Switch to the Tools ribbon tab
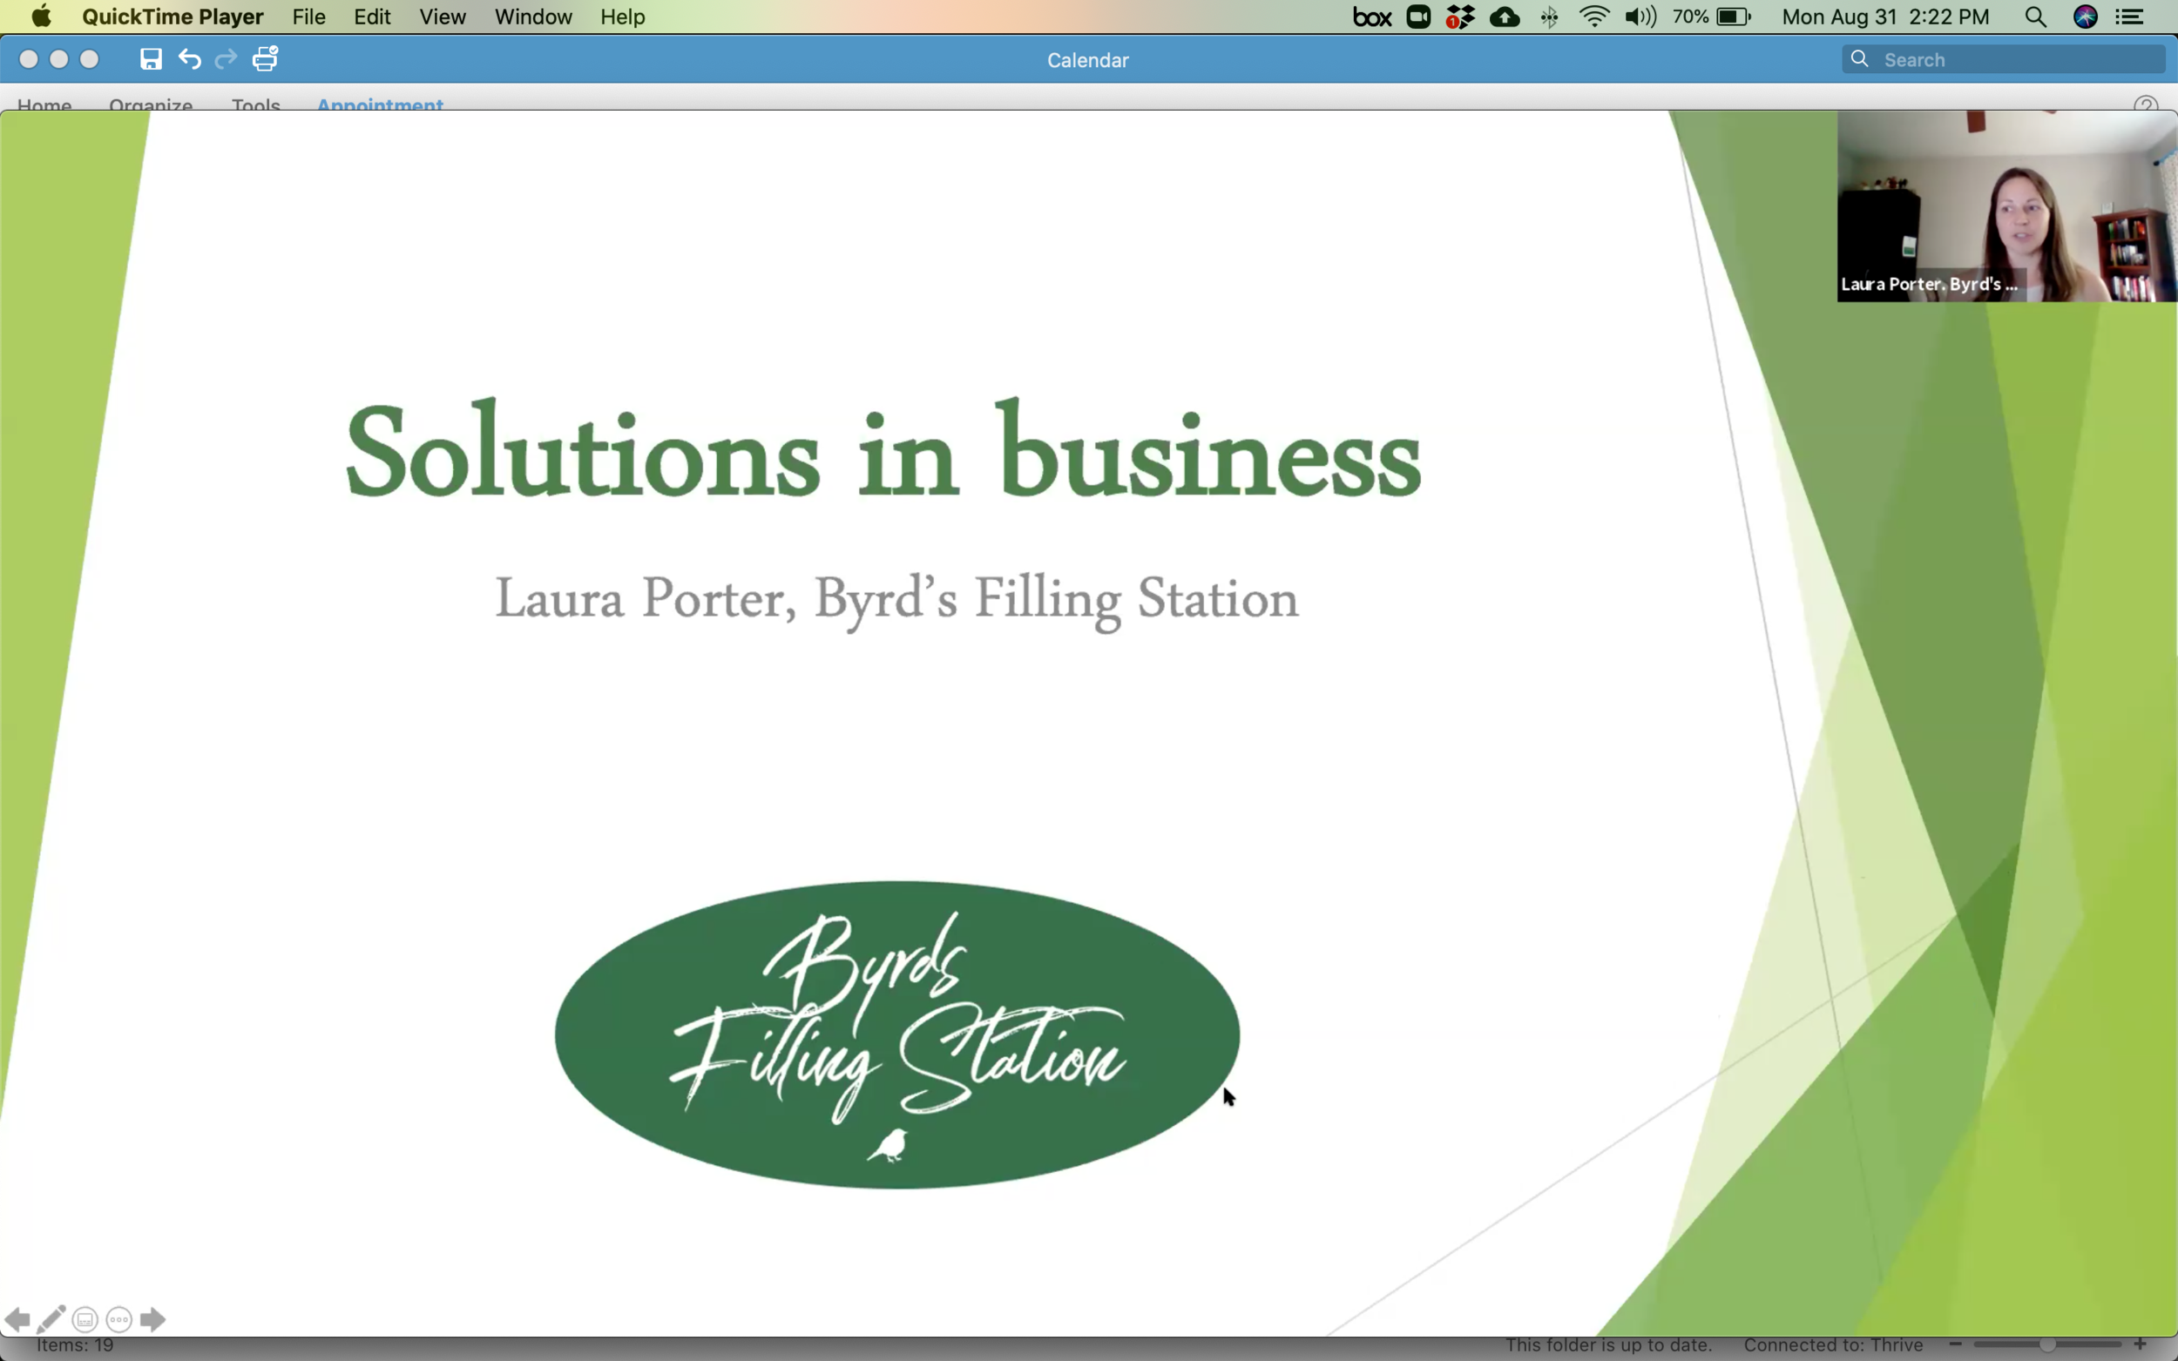Screen dimensions: 2178x1361 pos(256,104)
